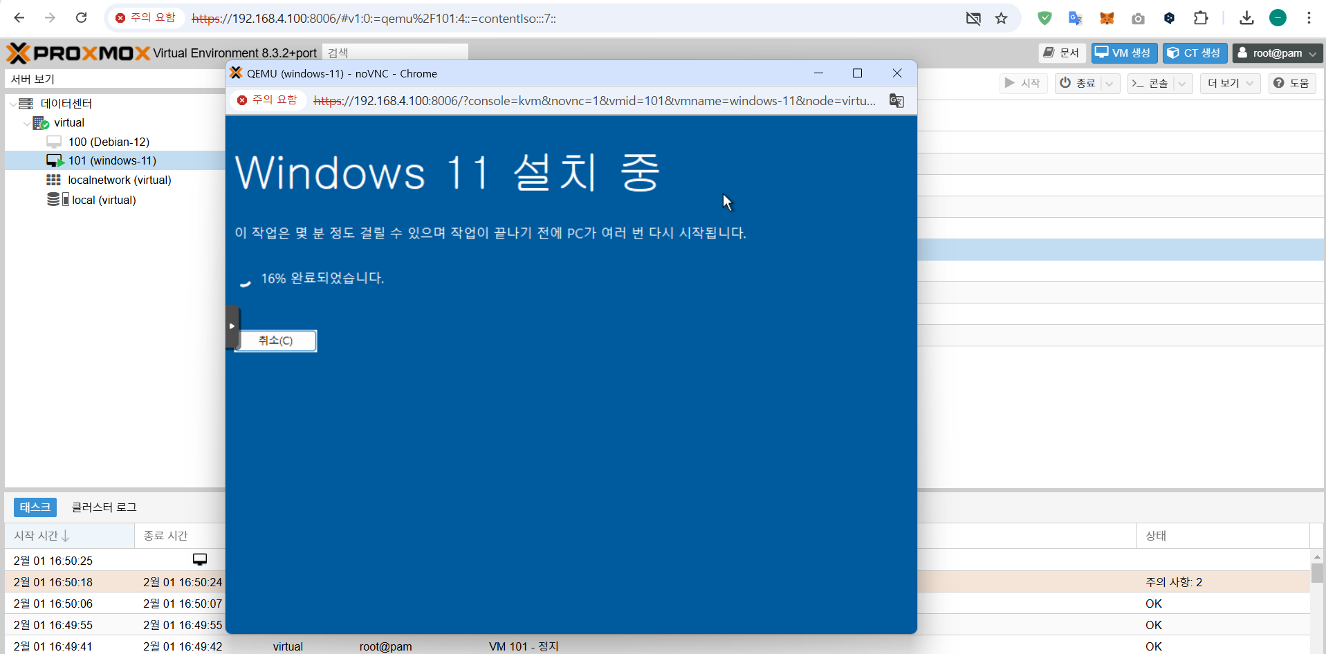Open the 서버 보기 view selector
This screenshot has width=1326, height=654.
[x=115, y=79]
